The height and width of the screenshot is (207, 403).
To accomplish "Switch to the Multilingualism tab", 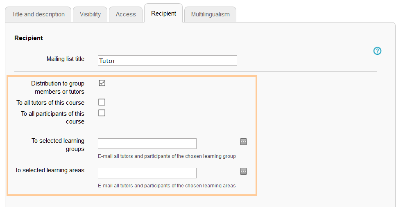I will click(210, 14).
